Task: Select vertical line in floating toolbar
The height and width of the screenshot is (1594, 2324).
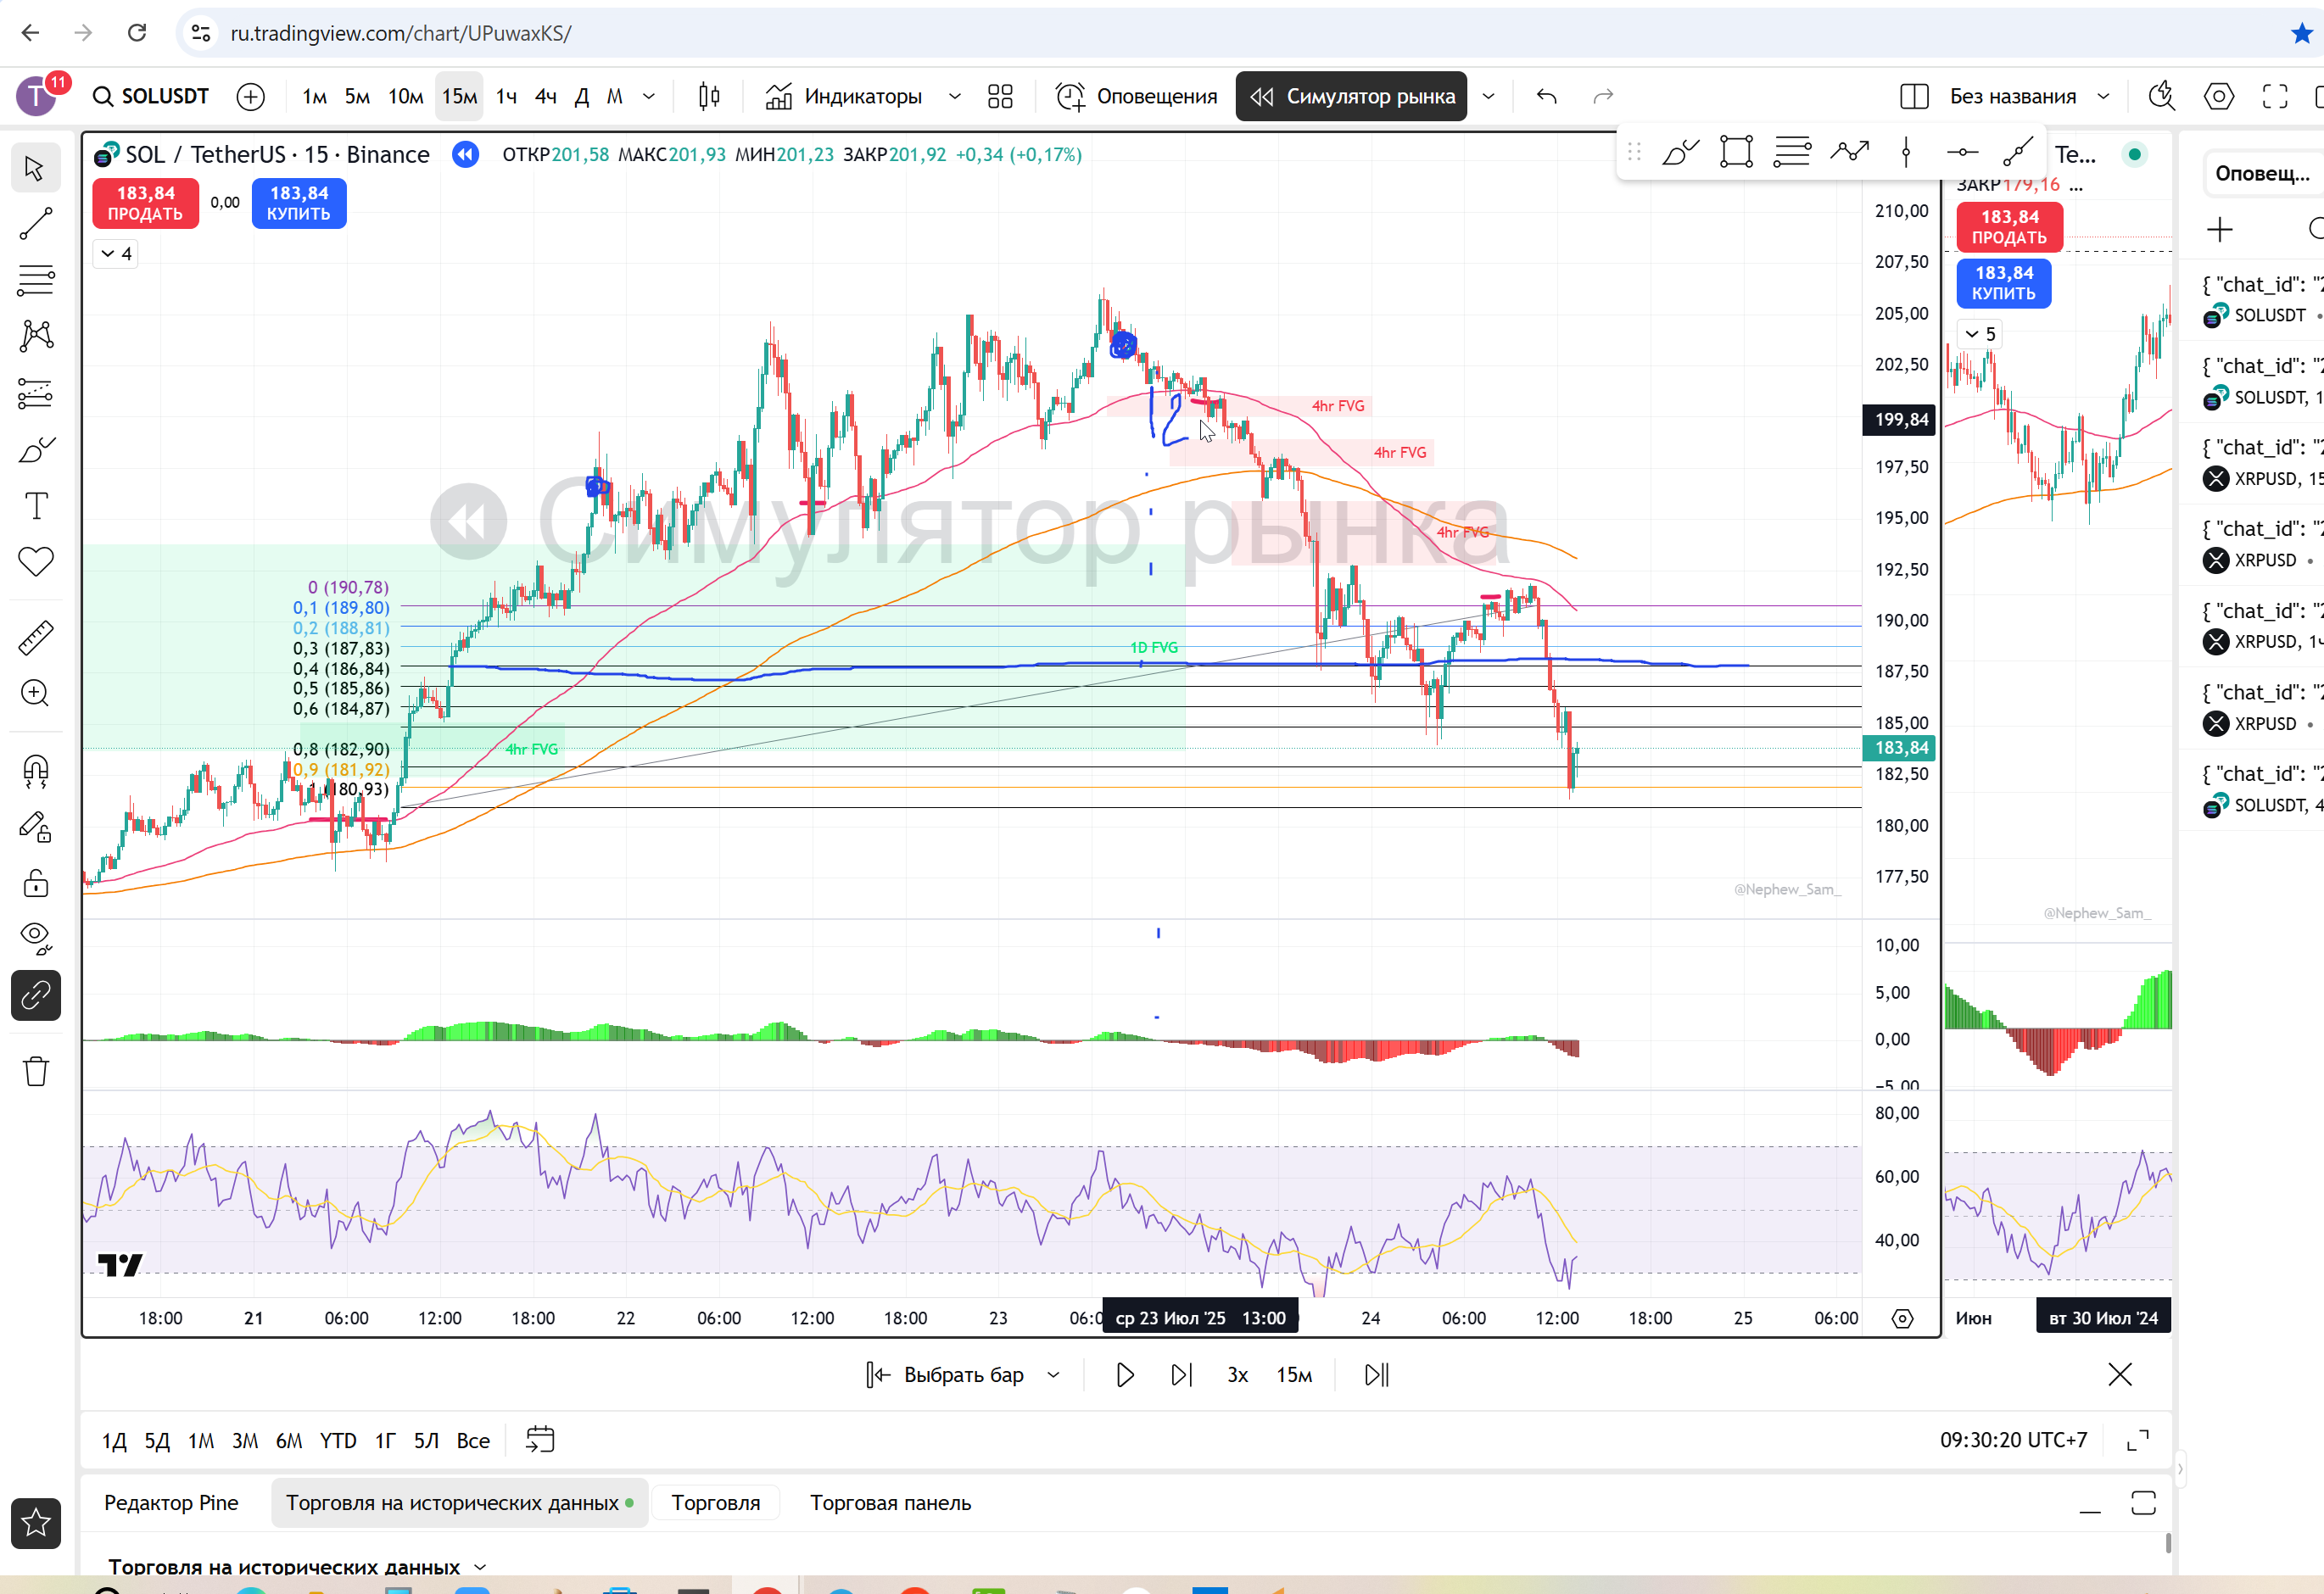Action: 1906,152
